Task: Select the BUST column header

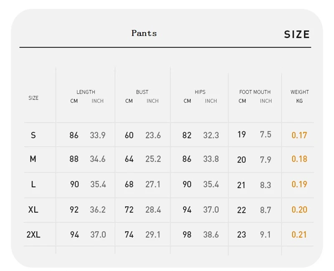Action: pyautogui.click(x=142, y=92)
